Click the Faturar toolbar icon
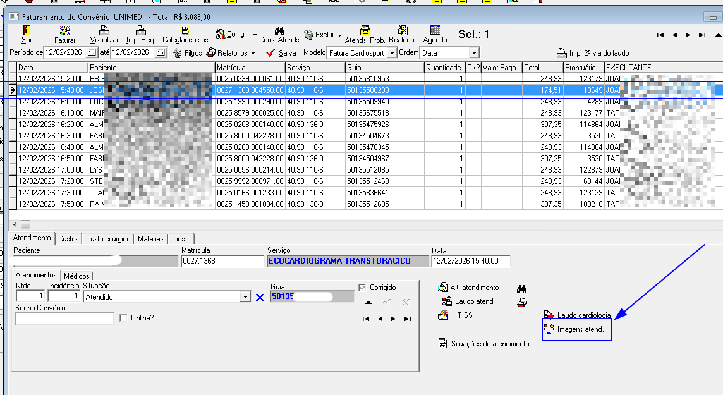This screenshot has height=395, width=723. (x=64, y=31)
